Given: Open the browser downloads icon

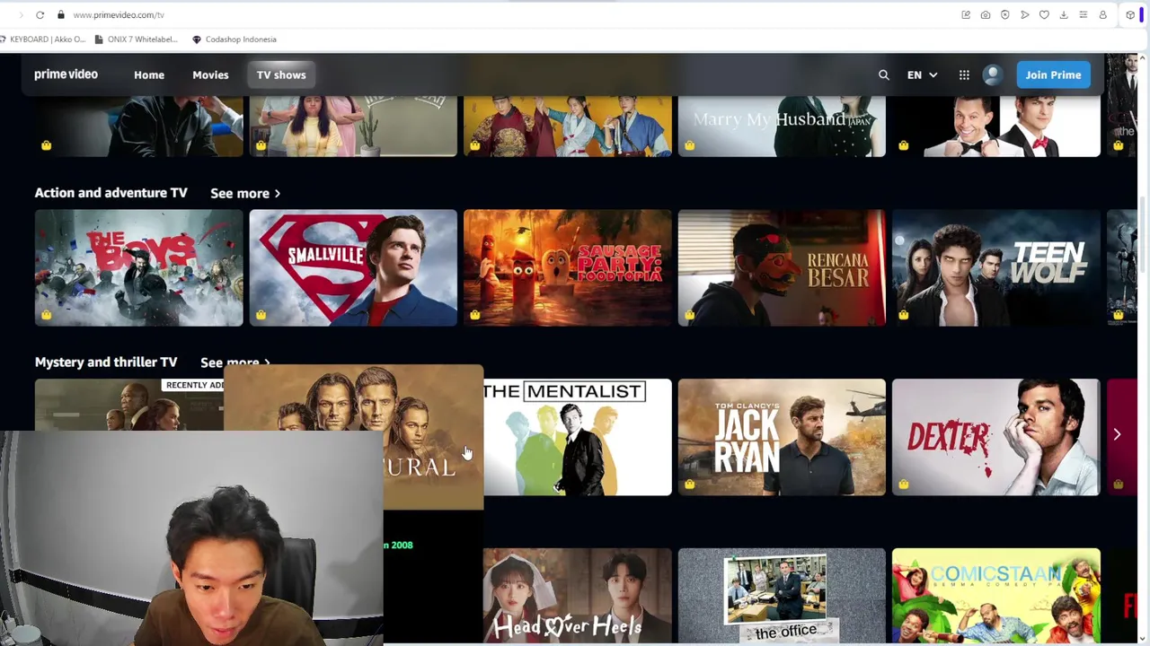Looking at the screenshot, I should pos(1064,14).
